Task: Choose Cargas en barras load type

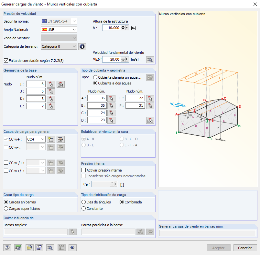Action: pos(6,202)
